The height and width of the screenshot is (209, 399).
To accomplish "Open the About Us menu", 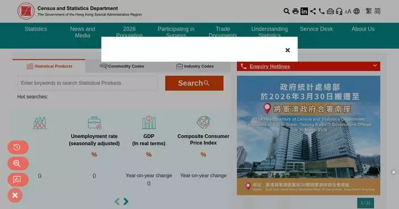I will click(363, 29).
